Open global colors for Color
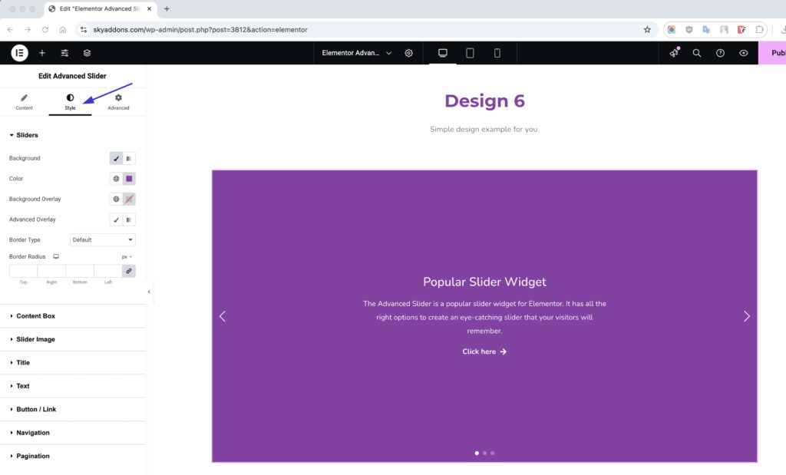Viewport: 786px width, 475px height. click(116, 178)
